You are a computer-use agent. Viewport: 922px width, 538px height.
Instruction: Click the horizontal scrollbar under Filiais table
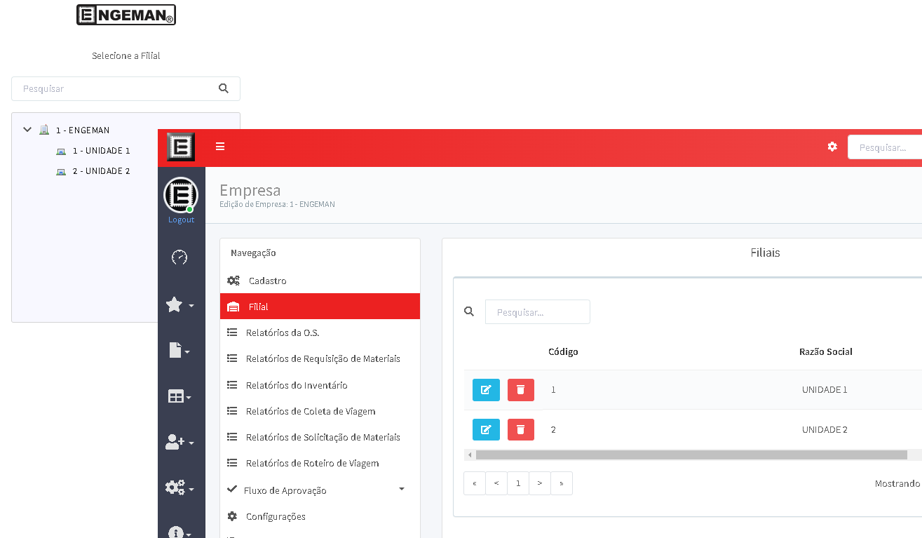691,455
